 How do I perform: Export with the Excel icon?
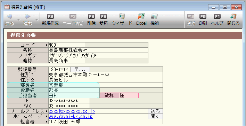click(x=141, y=16)
